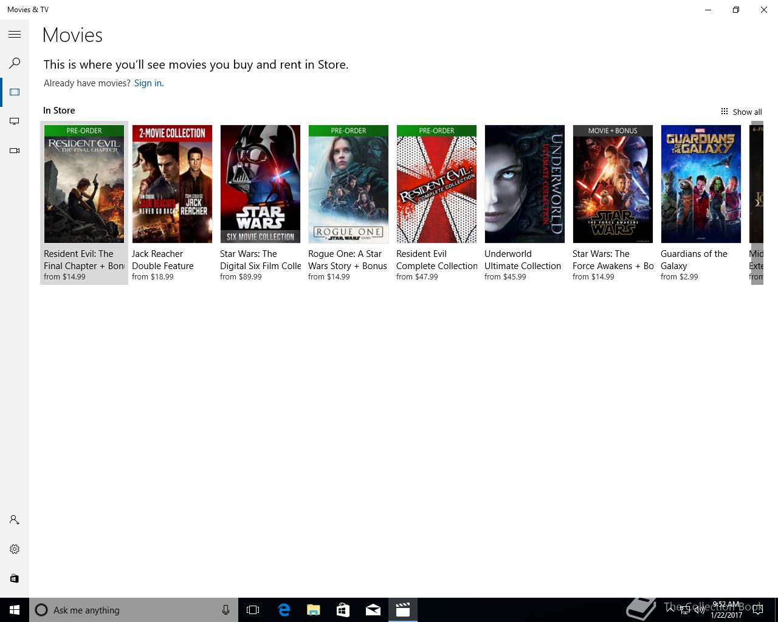
Task: Open Underworld Ultimate Collection poster
Action: (x=525, y=184)
